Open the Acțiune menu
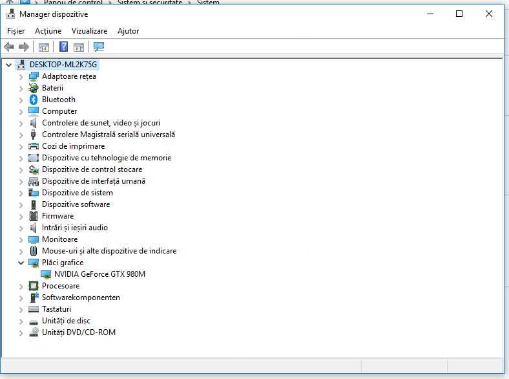This screenshot has height=379, width=509. click(x=48, y=31)
